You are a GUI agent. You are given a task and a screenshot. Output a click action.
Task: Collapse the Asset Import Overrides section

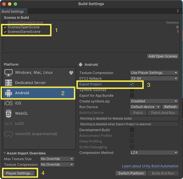coord(5,153)
